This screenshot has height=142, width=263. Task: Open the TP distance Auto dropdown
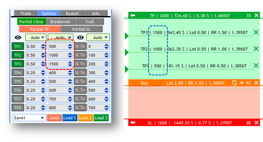coord(60,37)
